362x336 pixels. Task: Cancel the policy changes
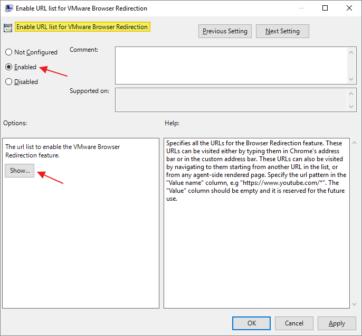294,323
